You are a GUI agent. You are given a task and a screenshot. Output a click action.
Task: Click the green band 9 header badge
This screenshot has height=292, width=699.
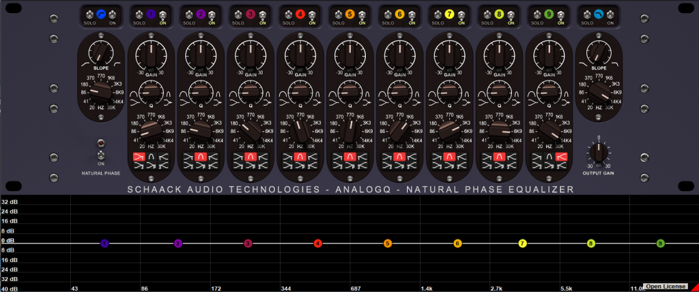click(550, 14)
